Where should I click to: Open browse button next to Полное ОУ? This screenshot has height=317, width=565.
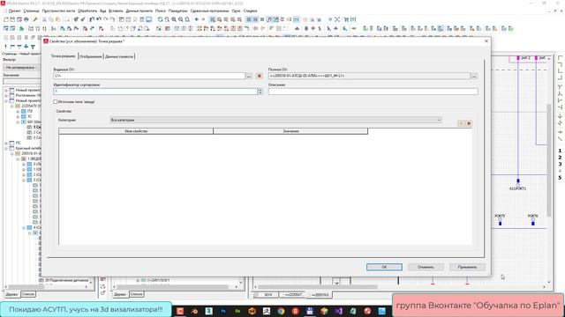point(474,76)
